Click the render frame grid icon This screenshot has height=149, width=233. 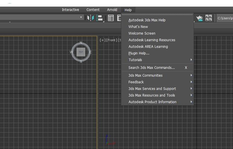coord(209,18)
